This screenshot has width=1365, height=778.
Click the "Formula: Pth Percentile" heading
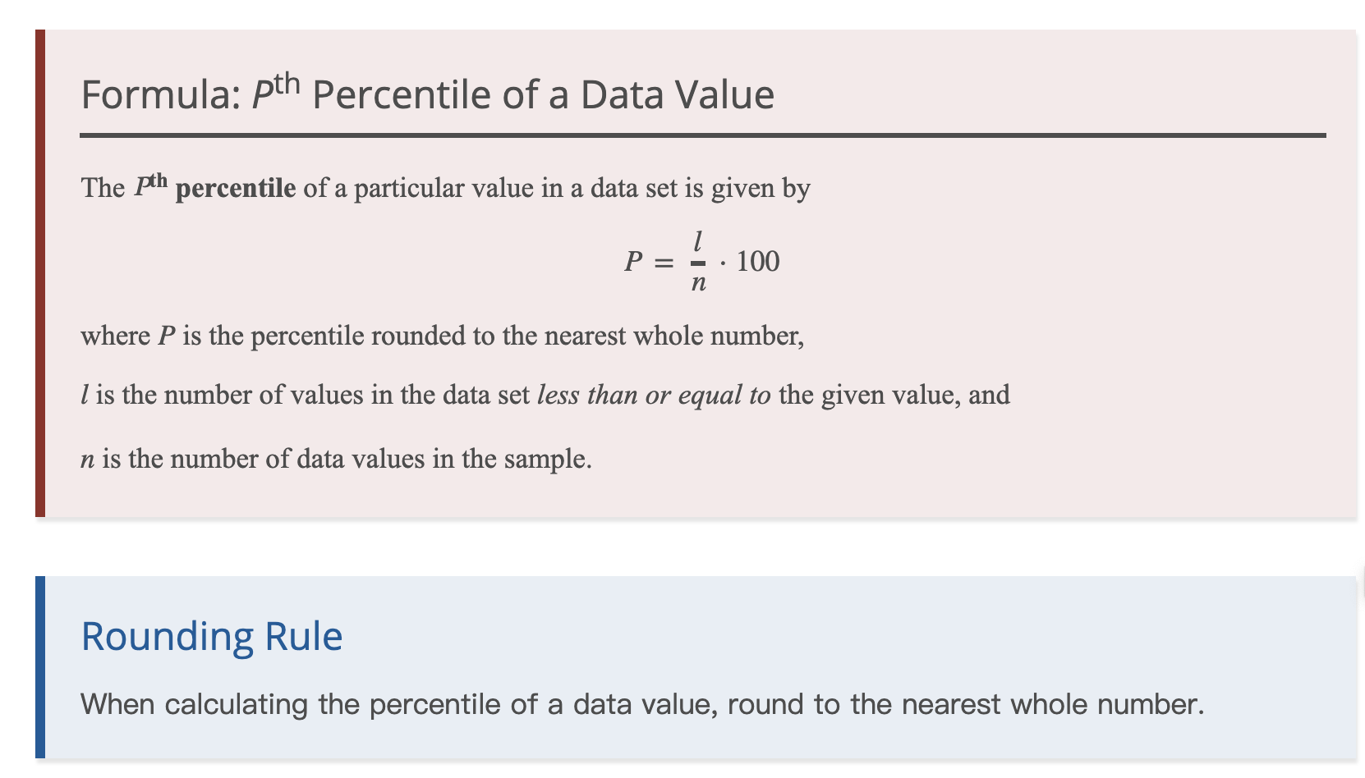pos(427,94)
